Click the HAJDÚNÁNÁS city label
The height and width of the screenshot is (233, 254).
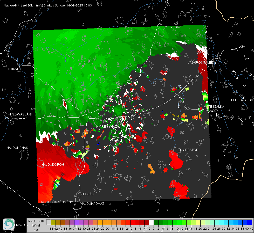point(17,148)
